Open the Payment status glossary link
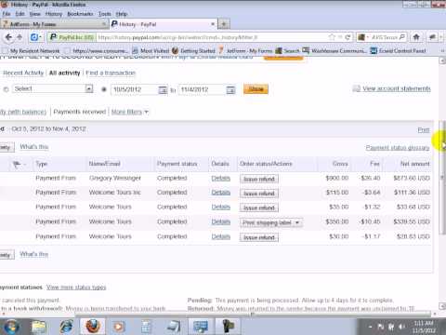 tap(398, 147)
